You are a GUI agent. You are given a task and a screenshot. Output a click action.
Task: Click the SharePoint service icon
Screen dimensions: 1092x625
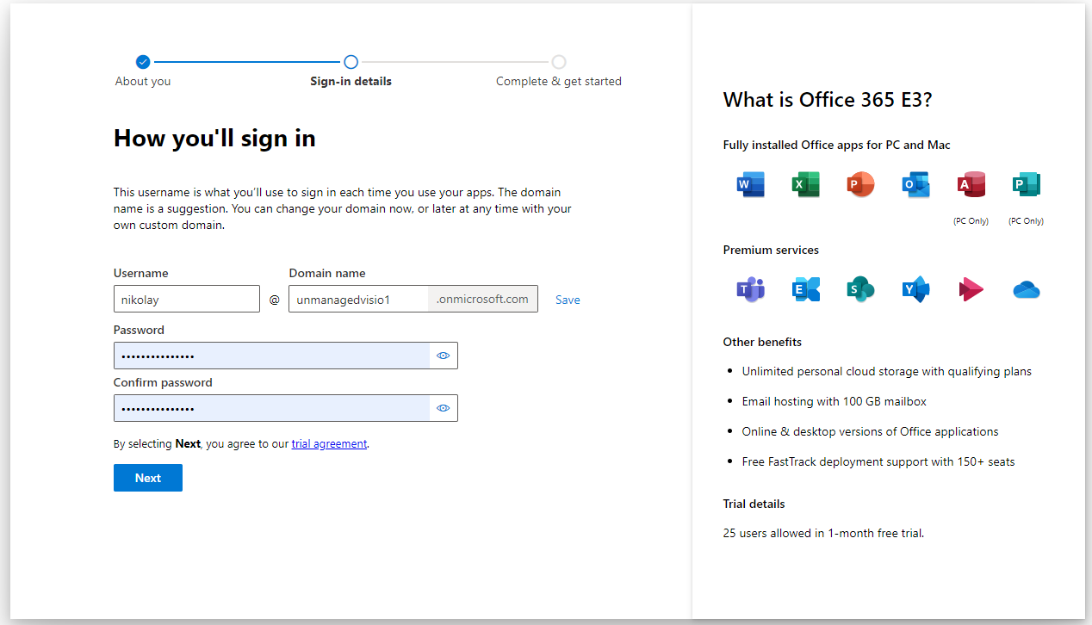[861, 289]
